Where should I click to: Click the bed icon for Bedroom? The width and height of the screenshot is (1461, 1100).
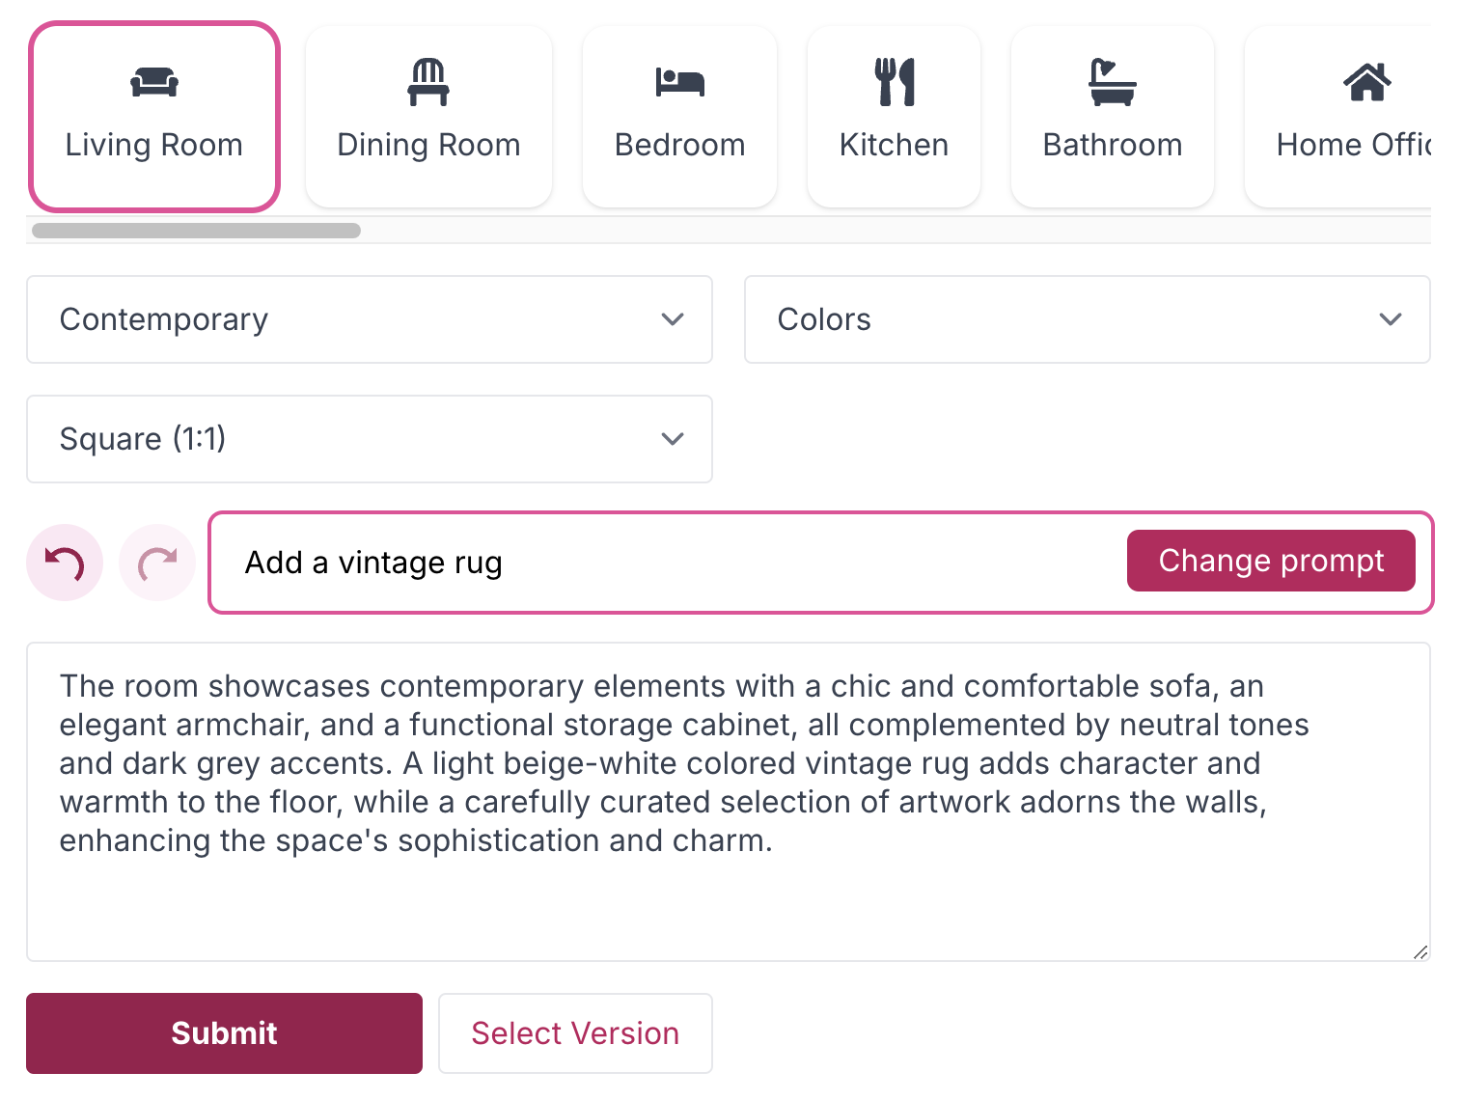click(x=679, y=82)
